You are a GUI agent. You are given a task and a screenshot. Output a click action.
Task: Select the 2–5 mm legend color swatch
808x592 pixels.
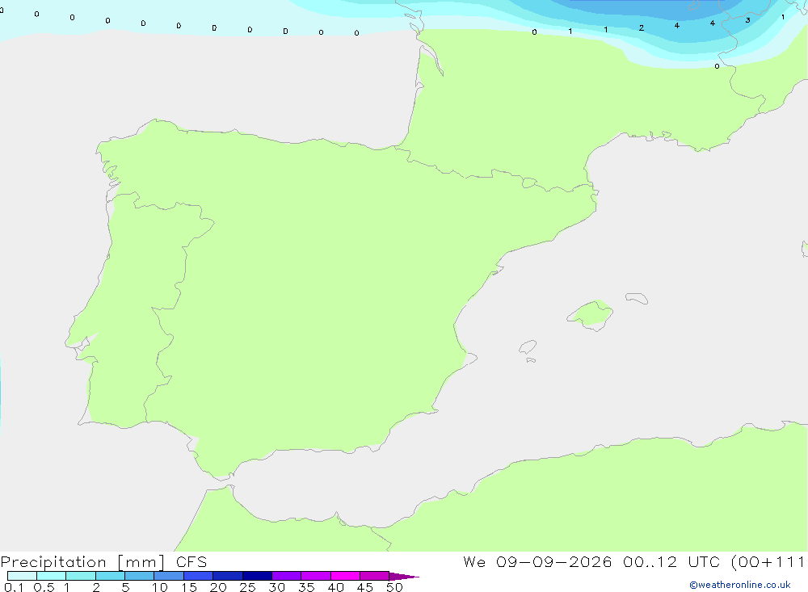pyautogui.click(x=110, y=576)
